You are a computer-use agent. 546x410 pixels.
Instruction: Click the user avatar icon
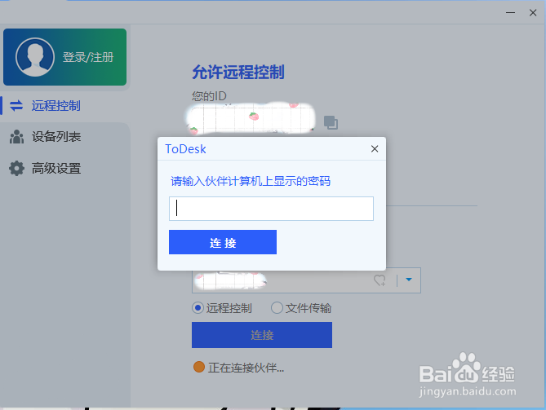coord(35,57)
